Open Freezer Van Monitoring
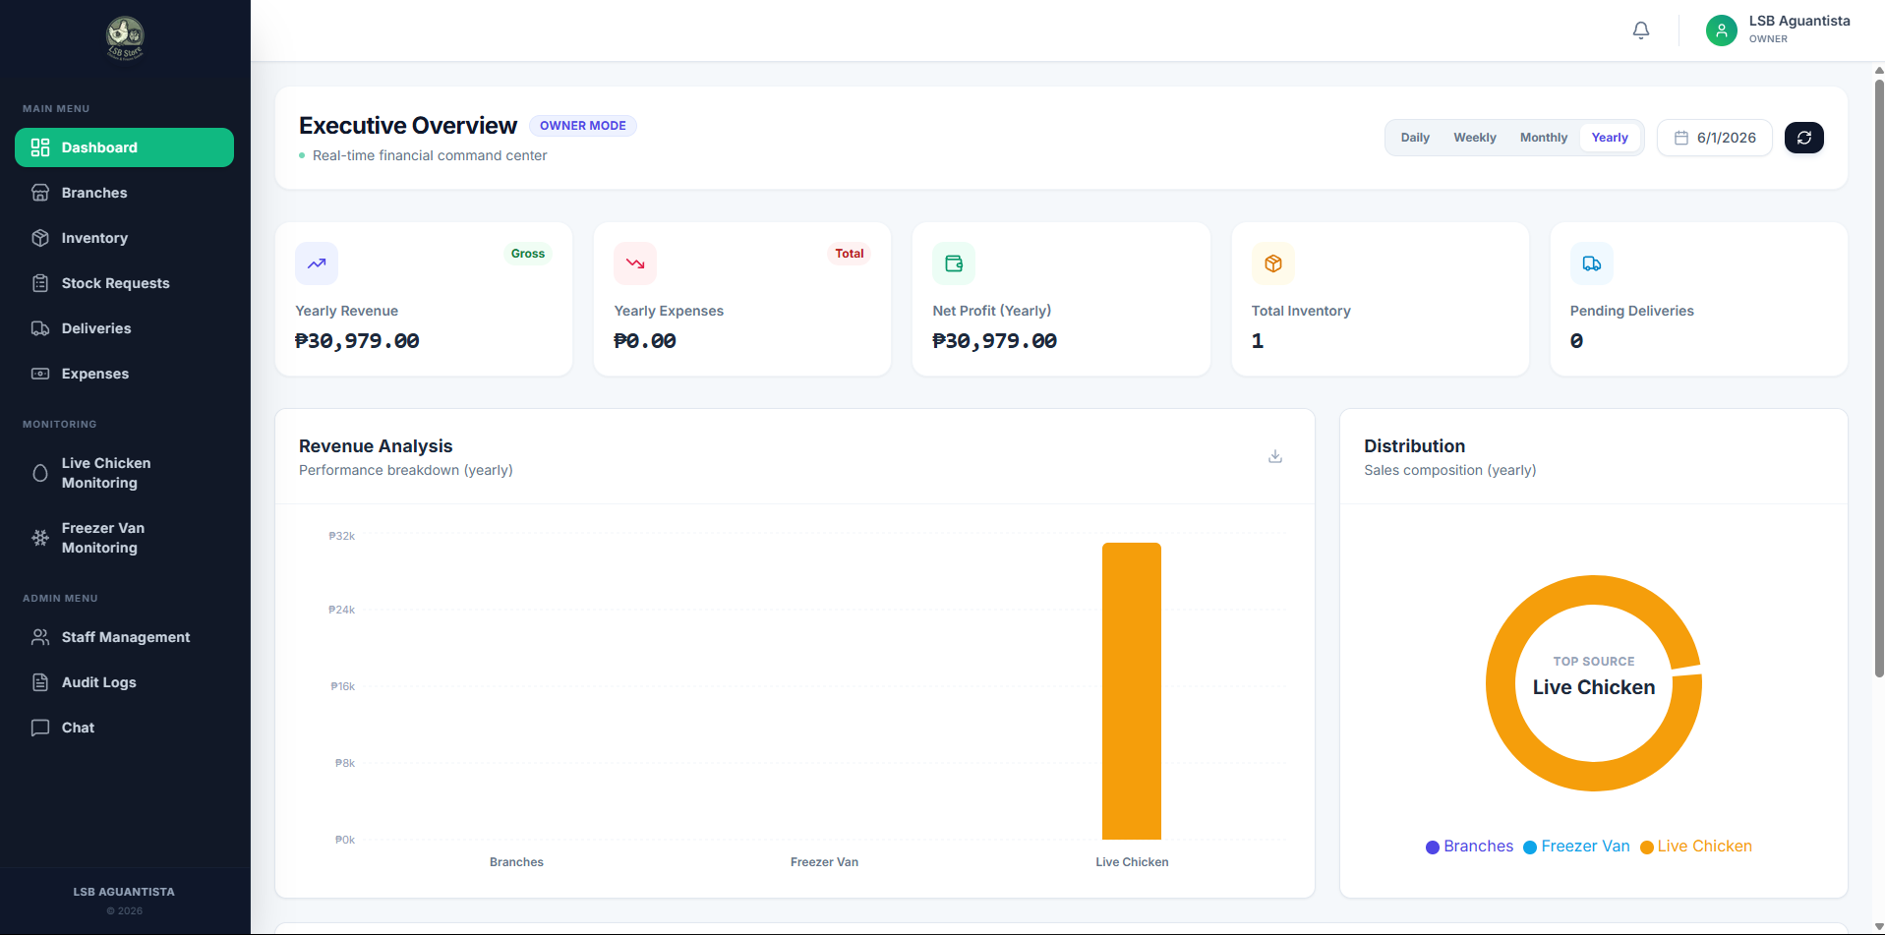 [x=124, y=538]
